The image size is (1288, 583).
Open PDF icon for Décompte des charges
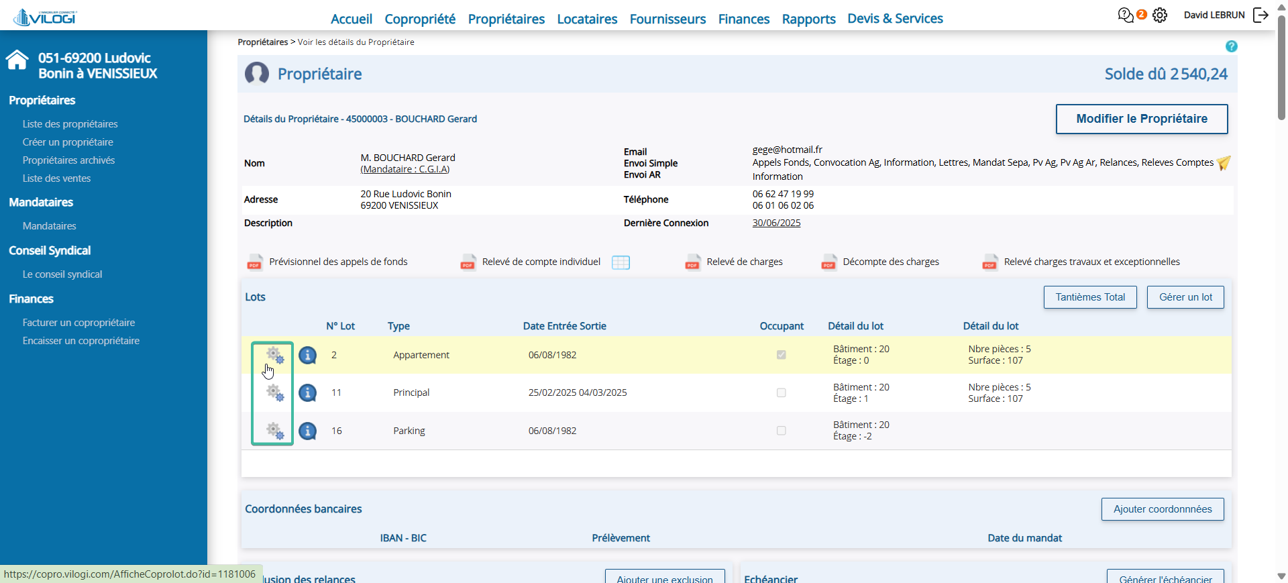[828, 262]
